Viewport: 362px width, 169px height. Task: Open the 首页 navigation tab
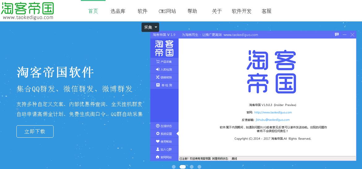tap(93, 11)
